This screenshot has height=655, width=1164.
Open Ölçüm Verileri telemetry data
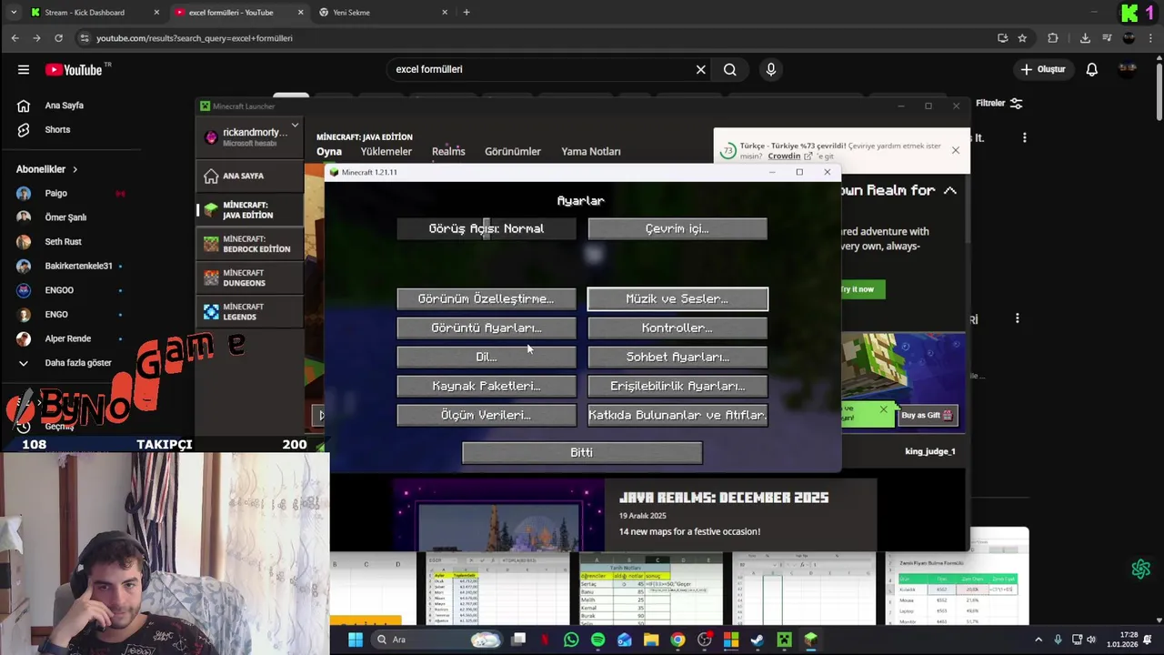(487, 415)
